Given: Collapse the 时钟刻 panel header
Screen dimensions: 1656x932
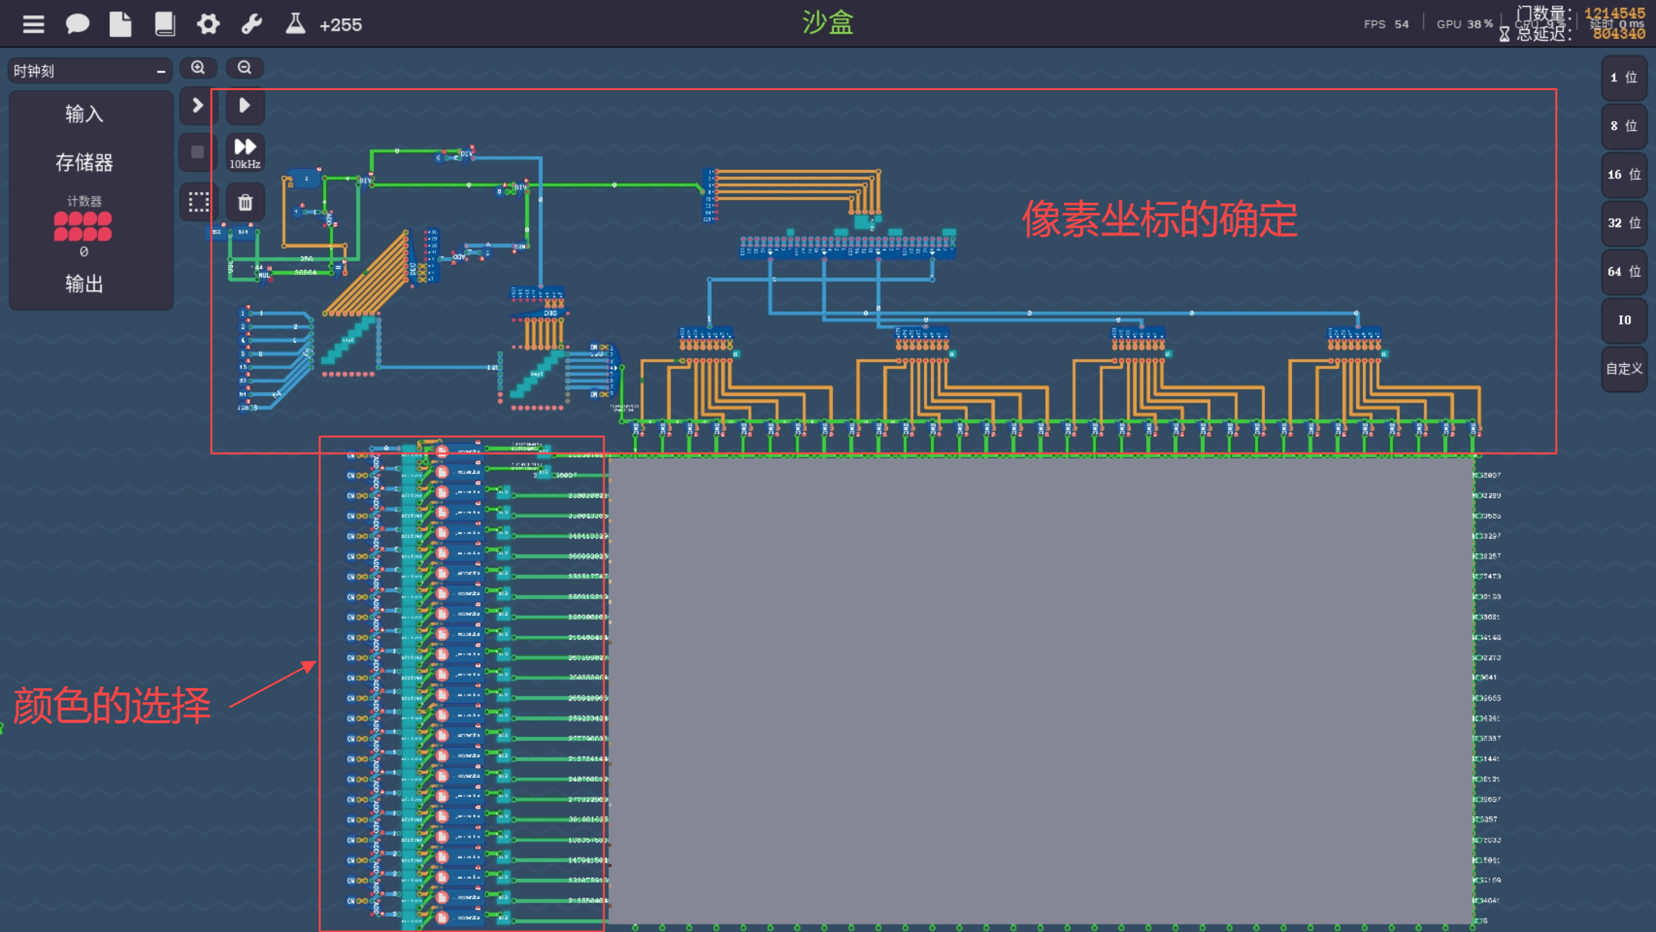Looking at the screenshot, I should point(160,71).
